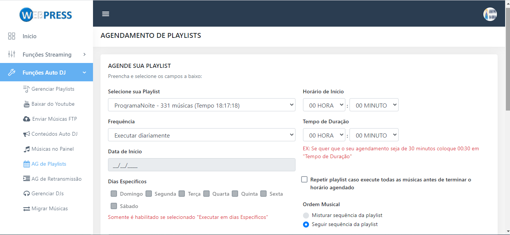Click the Data de Início date field
The width and height of the screenshot is (510, 235).
click(201, 165)
